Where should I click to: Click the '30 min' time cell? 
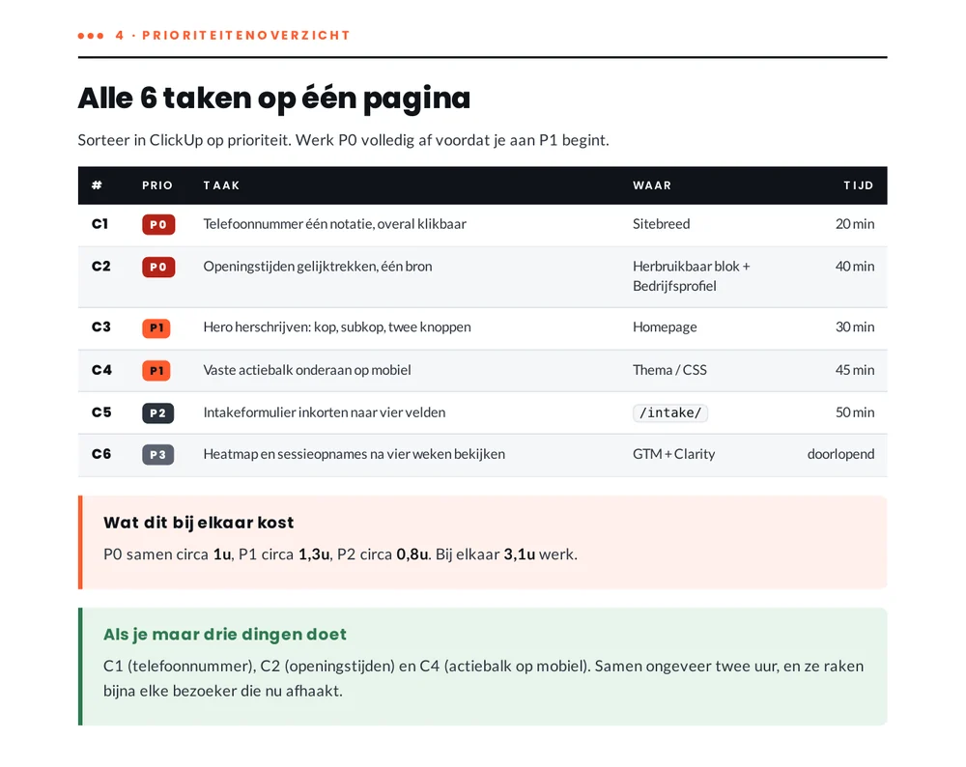coord(855,327)
